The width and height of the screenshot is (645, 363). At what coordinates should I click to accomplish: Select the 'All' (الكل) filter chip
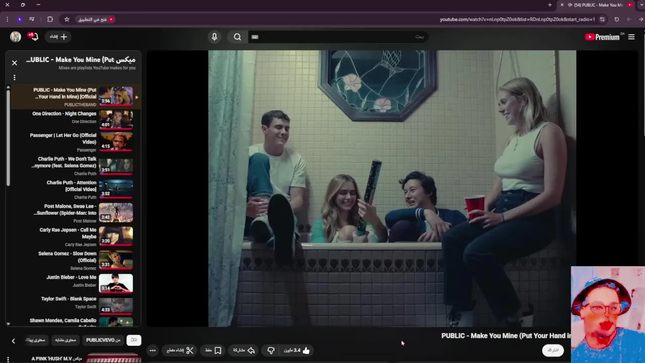pos(134,340)
